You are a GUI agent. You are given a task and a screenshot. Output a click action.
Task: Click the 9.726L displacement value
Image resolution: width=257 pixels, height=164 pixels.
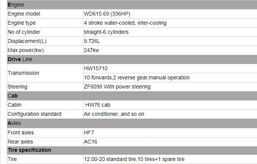[92, 41]
